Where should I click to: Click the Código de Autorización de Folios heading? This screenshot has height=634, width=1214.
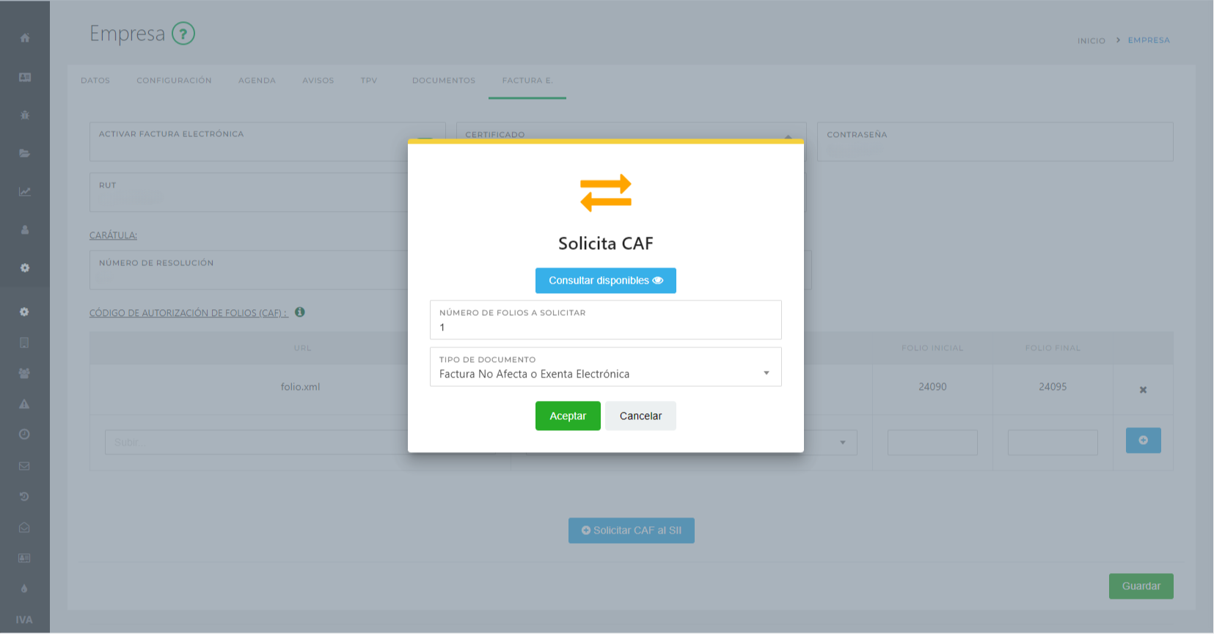189,313
